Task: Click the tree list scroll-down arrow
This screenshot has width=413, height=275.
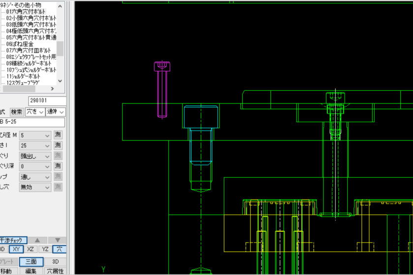Action: click(x=60, y=81)
